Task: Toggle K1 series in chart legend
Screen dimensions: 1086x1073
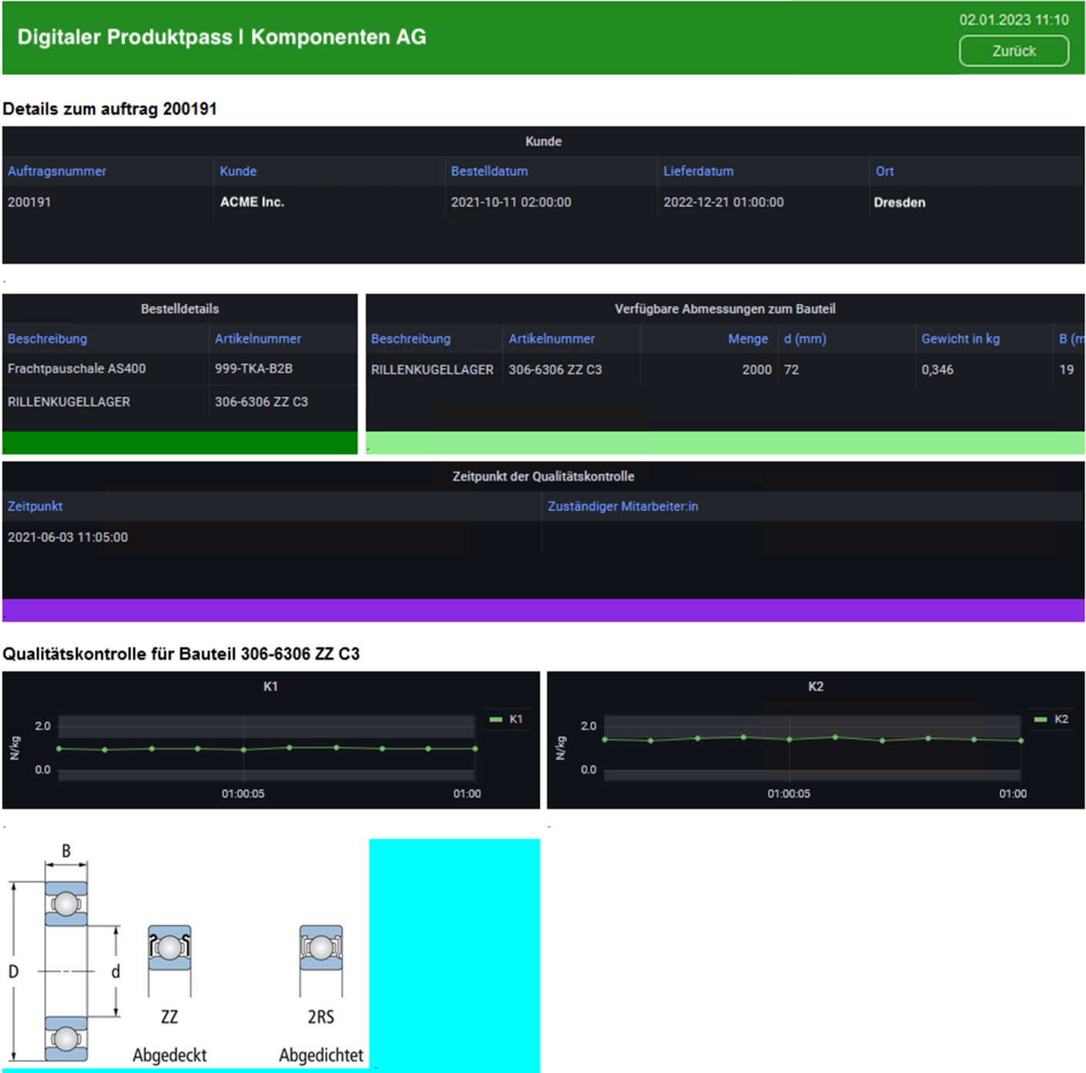Action: pos(507,719)
